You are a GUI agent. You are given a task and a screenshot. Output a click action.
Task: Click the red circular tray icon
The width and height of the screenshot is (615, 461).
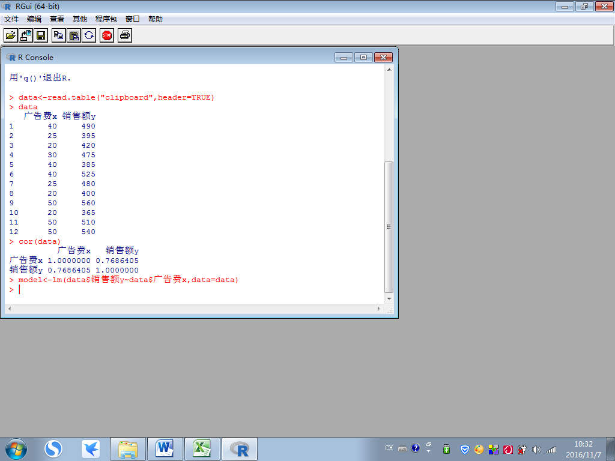508,449
